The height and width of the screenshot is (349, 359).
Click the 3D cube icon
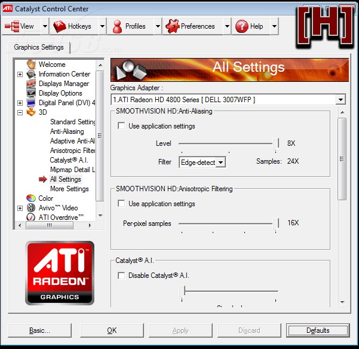click(x=31, y=112)
